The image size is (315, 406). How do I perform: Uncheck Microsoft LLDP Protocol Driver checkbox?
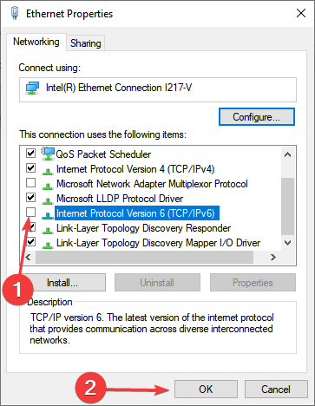(x=30, y=197)
